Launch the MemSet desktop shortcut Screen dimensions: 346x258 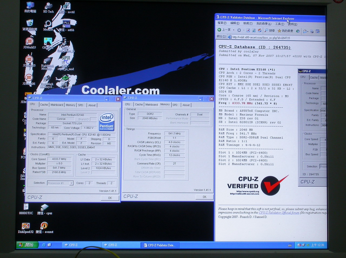click(48, 25)
